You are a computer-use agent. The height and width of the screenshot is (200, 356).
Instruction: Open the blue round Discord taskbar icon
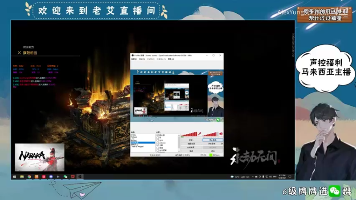(x=51, y=176)
